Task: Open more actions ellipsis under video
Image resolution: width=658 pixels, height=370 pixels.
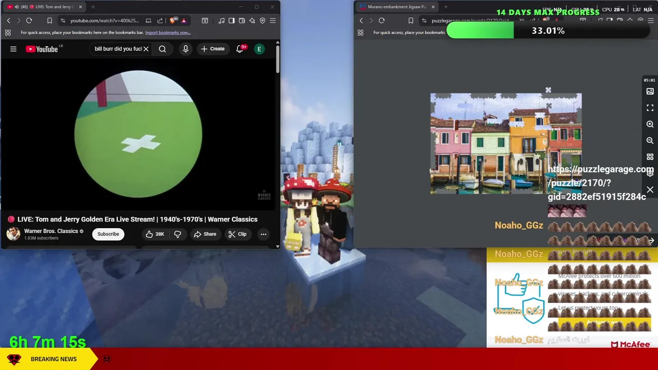Action: tap(263, 234)
